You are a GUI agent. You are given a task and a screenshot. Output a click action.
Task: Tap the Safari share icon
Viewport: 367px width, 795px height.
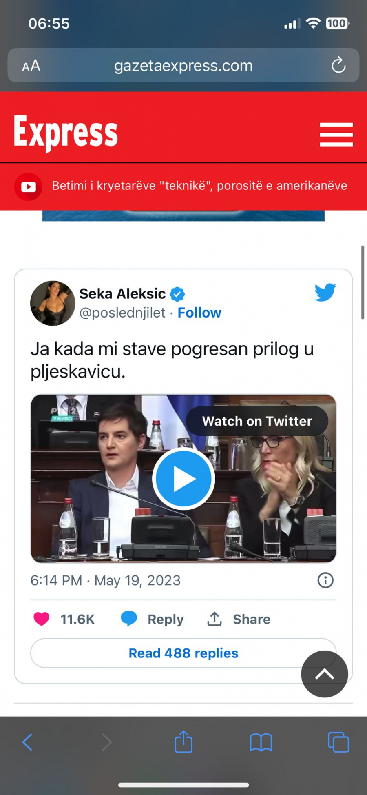pos(183,742)
